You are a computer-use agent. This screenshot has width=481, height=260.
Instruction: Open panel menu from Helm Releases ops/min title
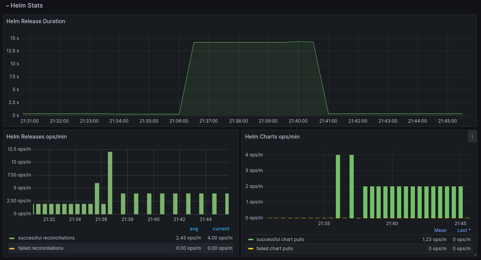click(36, 137)
